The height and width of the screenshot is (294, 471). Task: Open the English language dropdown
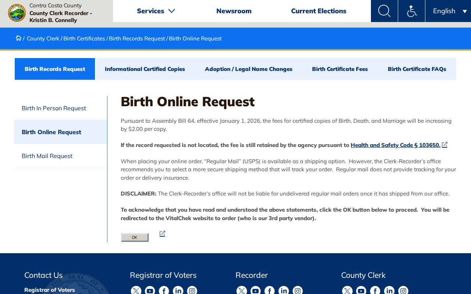(448, 11)
